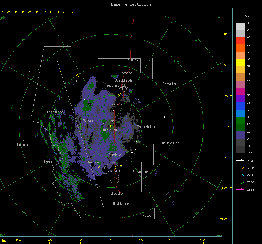Click the orange 57DM arrow icon

(x=240, y=168)
